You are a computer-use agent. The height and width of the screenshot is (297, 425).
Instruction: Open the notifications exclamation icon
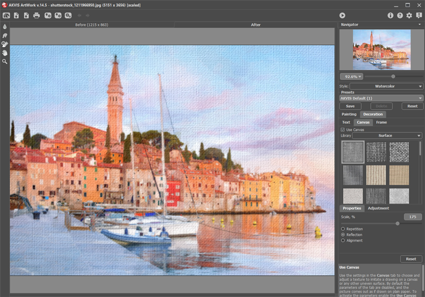[419, 16]
